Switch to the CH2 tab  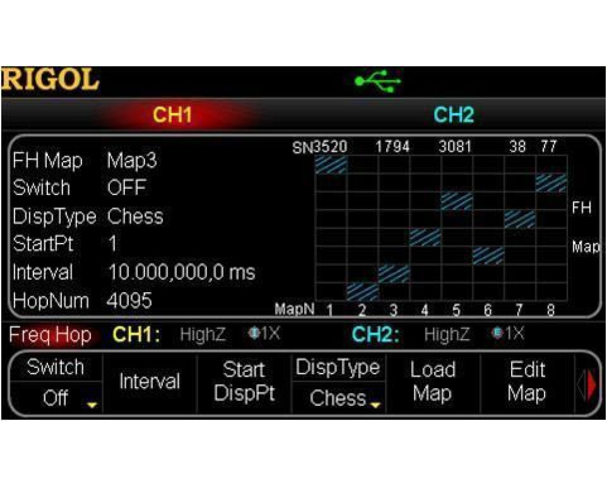tap(453, 115)
